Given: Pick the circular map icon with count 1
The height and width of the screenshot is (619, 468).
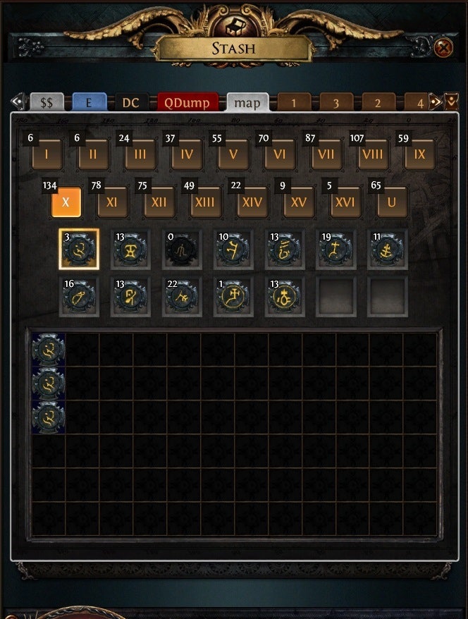Looking at the screenshot, I should tap(233, 297).
